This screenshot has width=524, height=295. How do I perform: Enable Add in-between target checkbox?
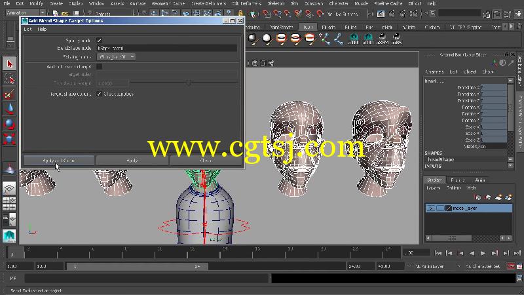click(x=100, y=67)
